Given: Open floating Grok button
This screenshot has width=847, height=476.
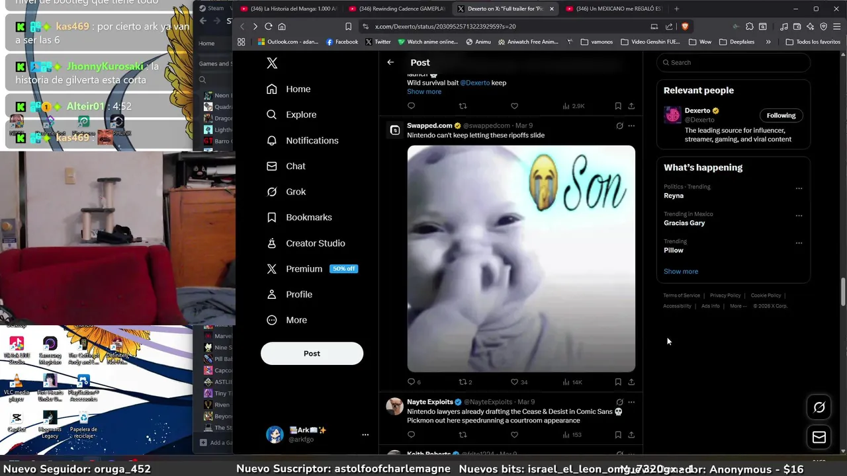Looking at the screenshot, I should point(819,407).
